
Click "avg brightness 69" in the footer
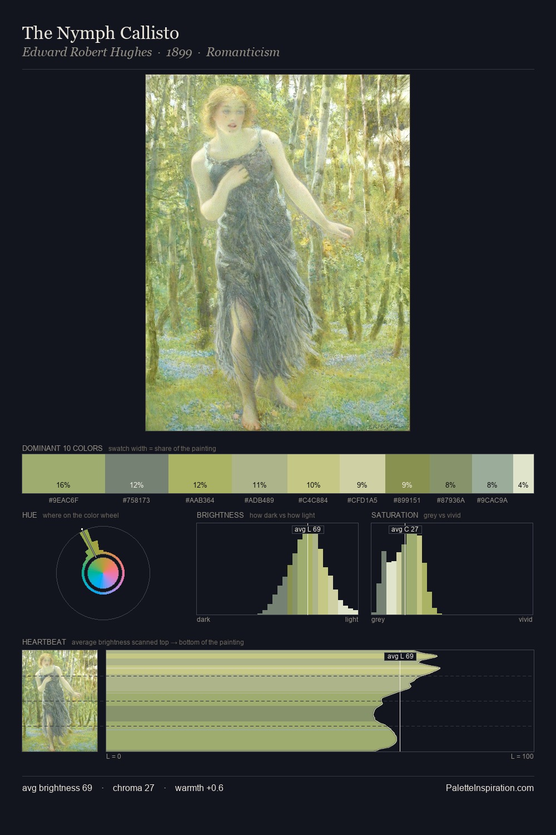click(x=57, y=788)
